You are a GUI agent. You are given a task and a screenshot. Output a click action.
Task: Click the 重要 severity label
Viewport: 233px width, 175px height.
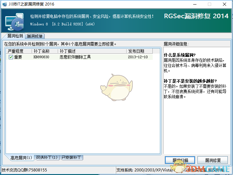click(18, 57)
